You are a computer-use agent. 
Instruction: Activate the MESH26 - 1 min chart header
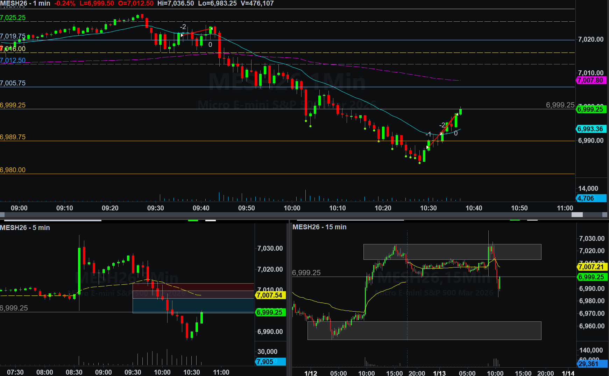pyautogui.click(x=25, y=4)
